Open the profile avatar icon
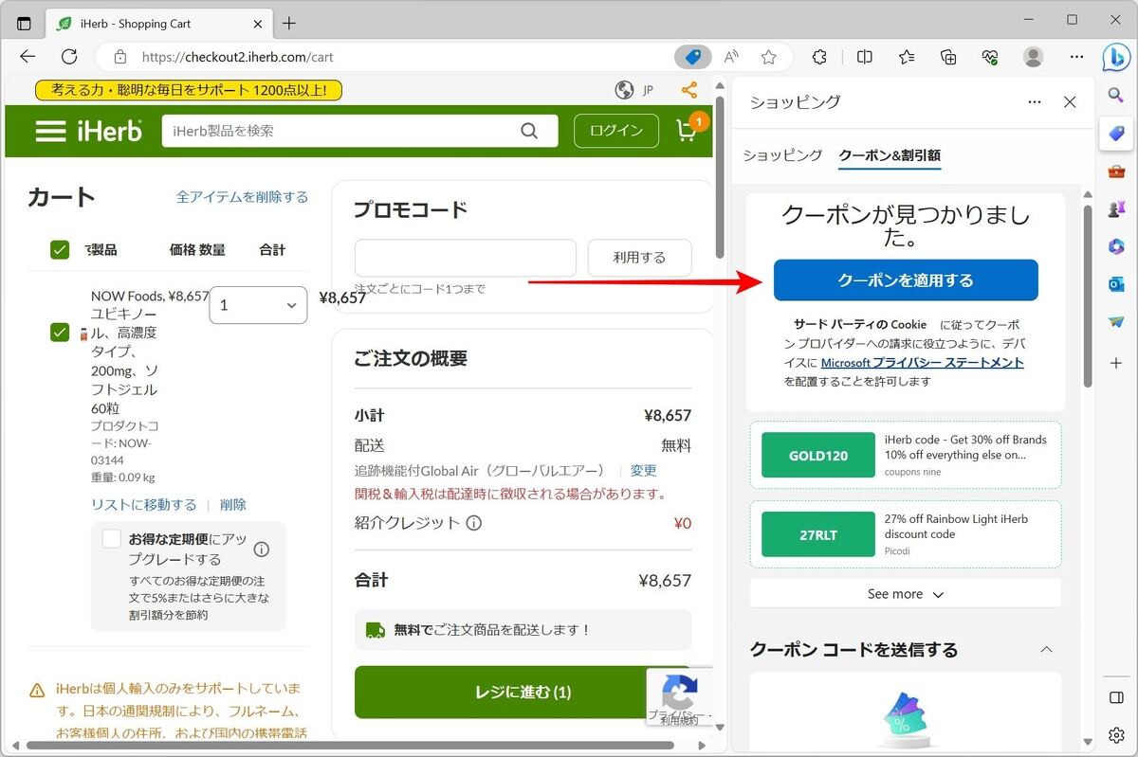 coord(1034,57)
